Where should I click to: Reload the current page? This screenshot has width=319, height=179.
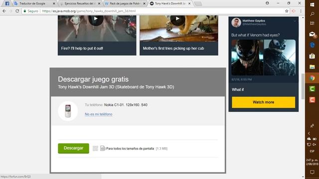(17, 11)
